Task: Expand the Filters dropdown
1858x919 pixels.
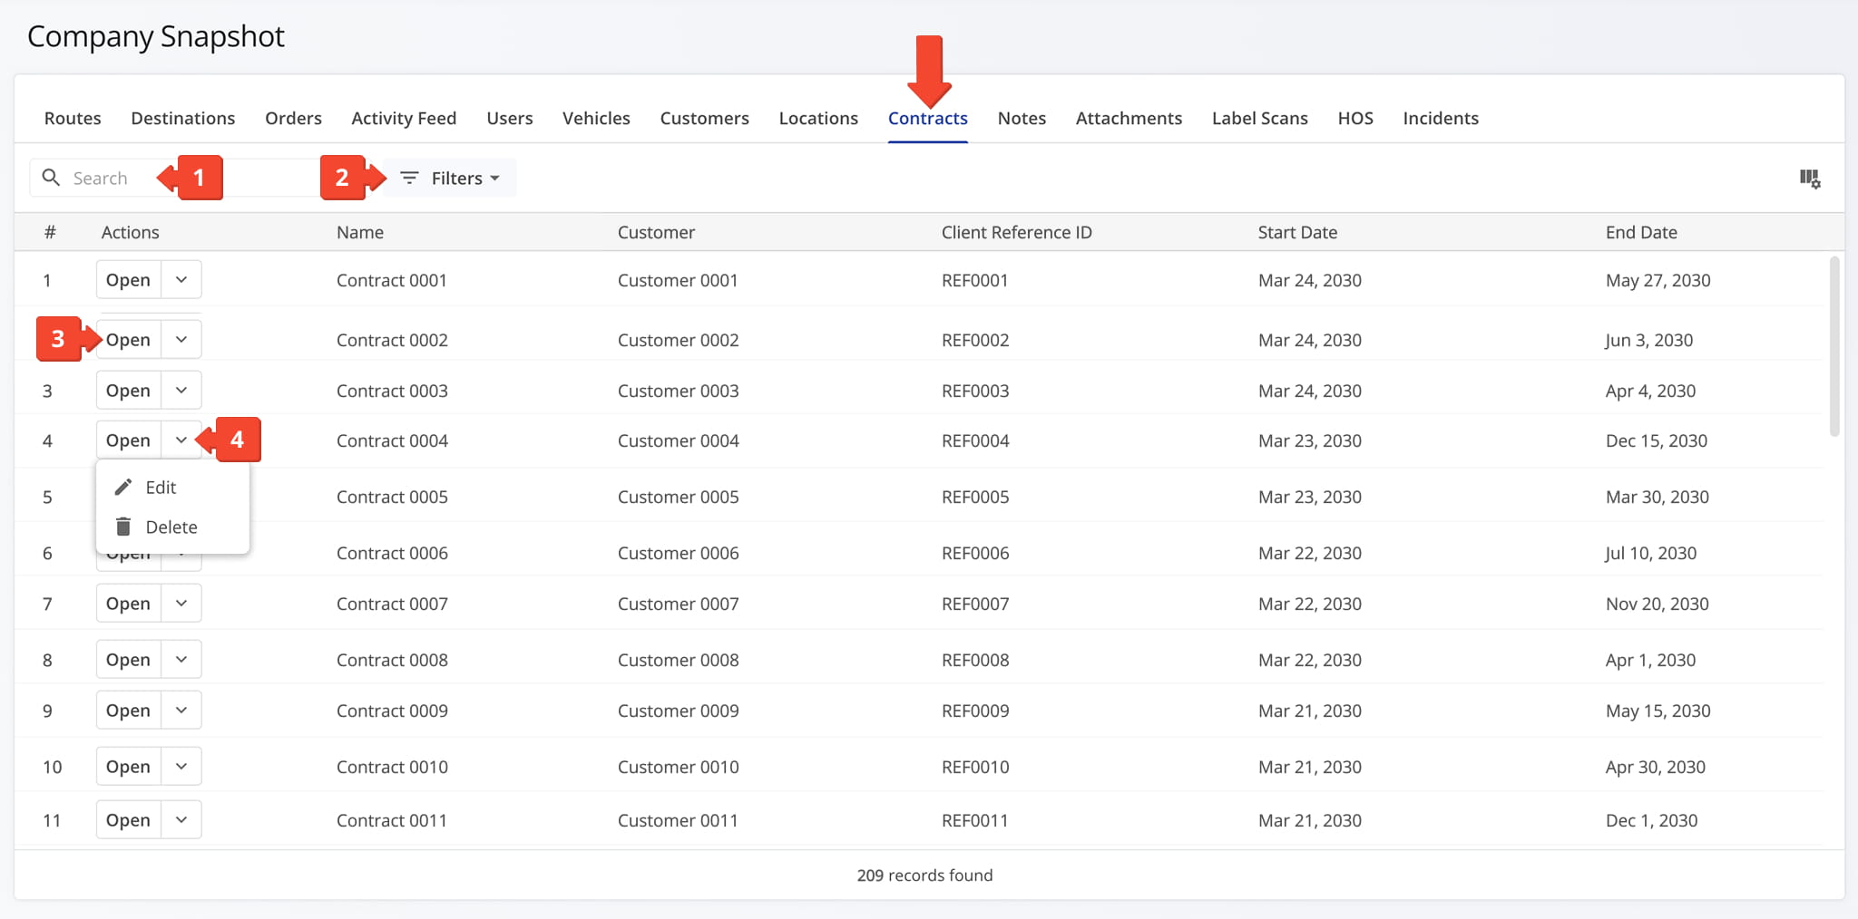Action: (450, 178)
